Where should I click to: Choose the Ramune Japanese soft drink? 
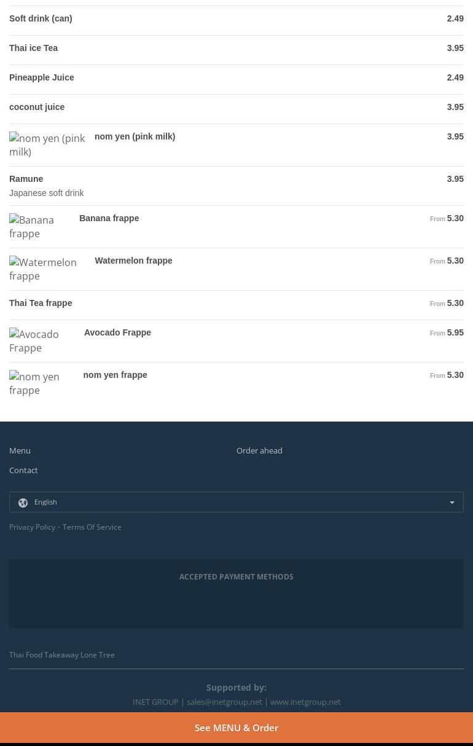(x=26, y=179)
